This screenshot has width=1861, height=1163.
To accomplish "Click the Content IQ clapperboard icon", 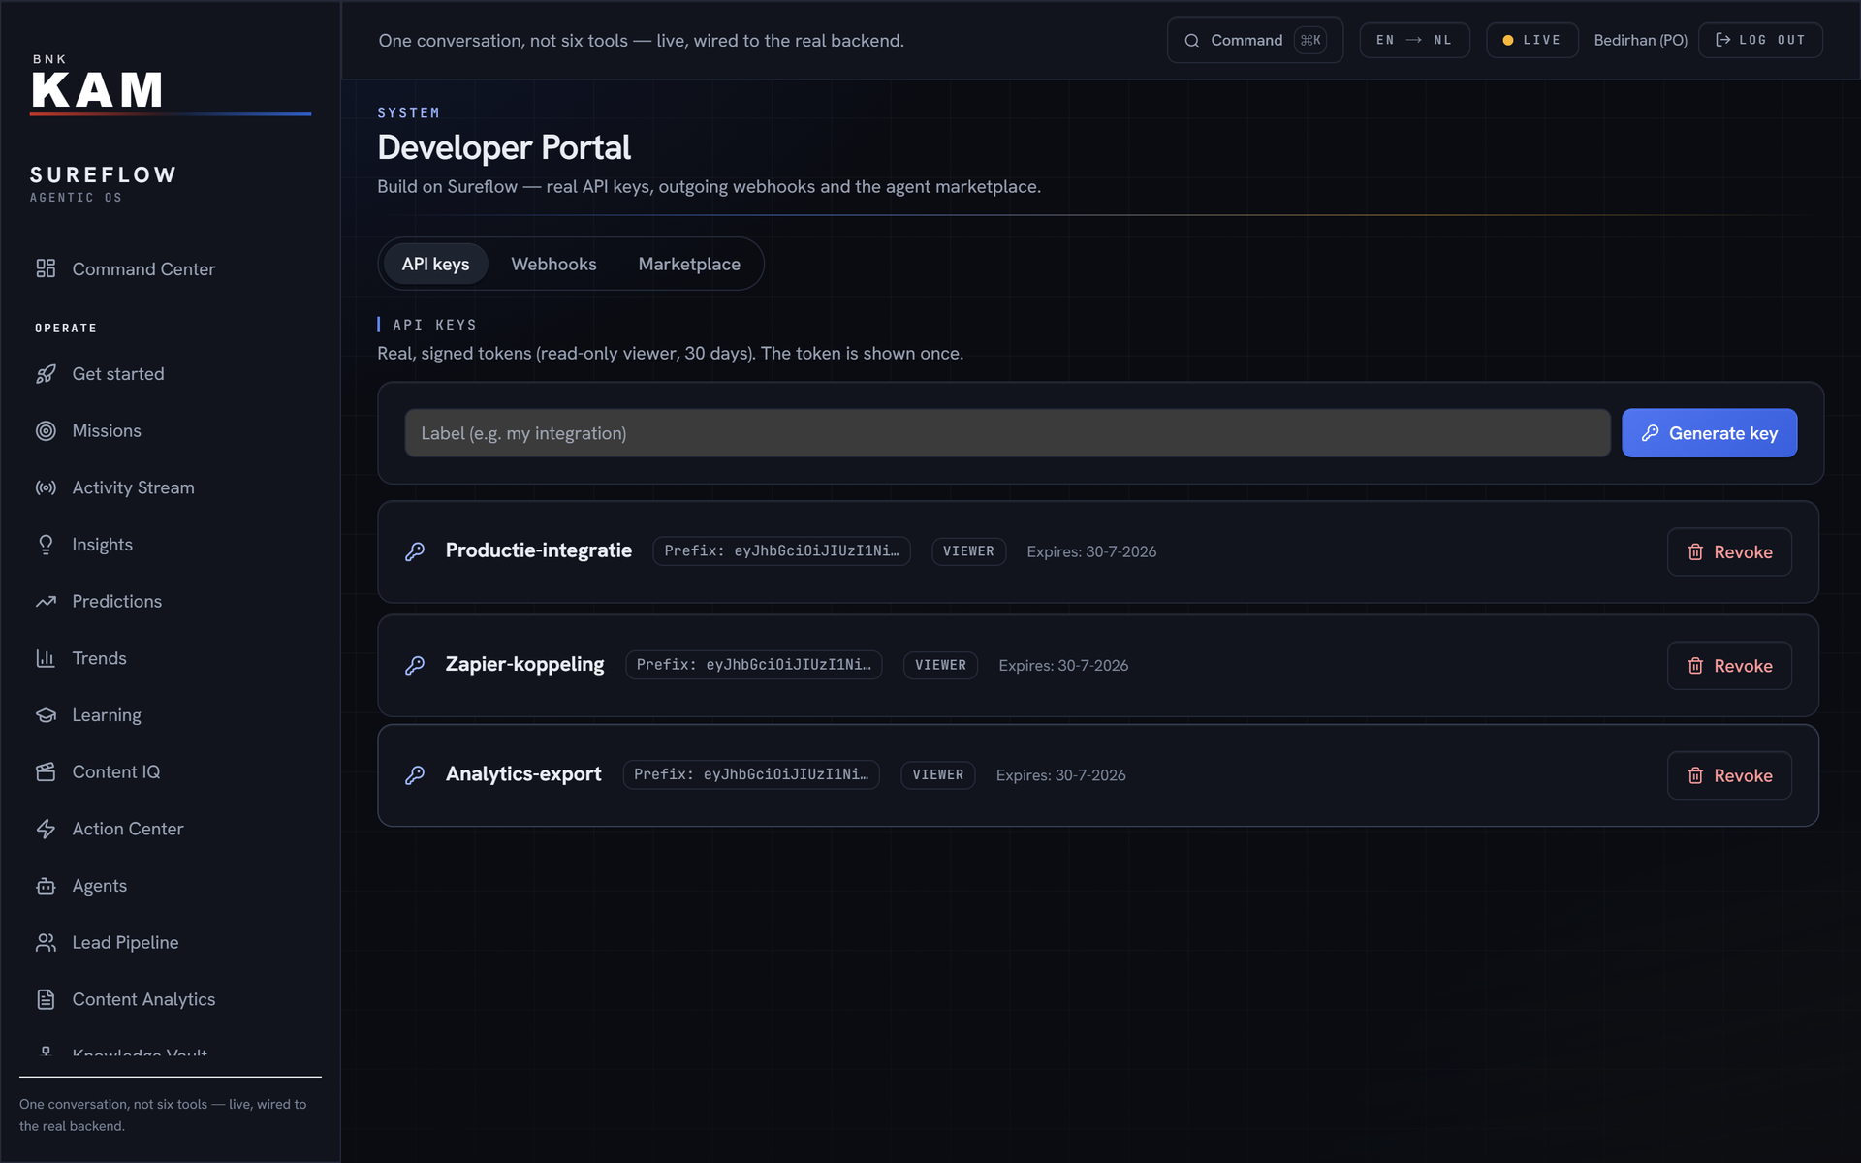I will tap(46, 772).
